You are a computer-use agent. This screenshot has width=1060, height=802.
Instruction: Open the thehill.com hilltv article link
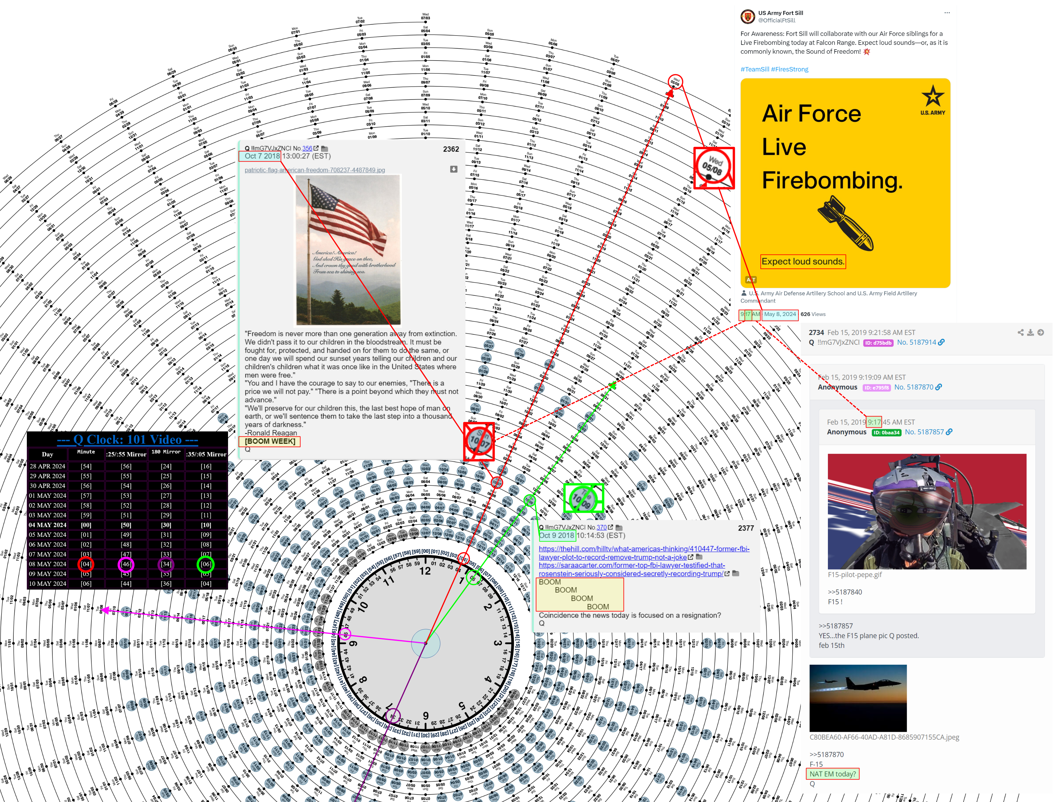pos(644,553)
